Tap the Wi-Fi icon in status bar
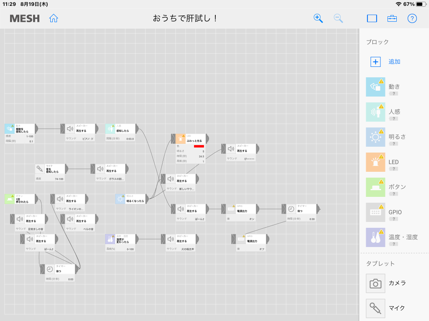The image size is (429, 321). (x=399, y=4)
